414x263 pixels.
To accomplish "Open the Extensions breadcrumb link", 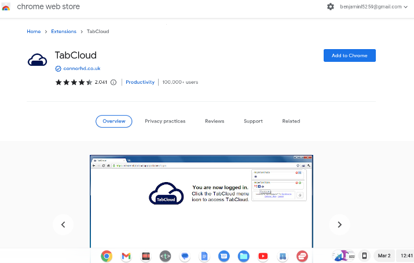I will (x=64, y=31).
